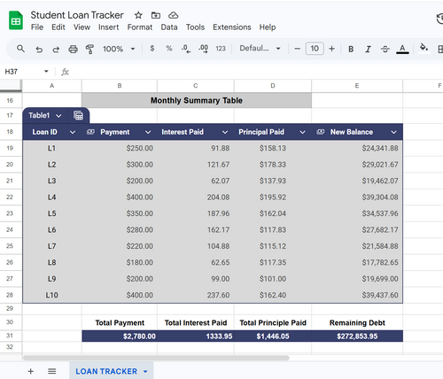Select column E header
443x379 pixels.
(x=357, y=86)
